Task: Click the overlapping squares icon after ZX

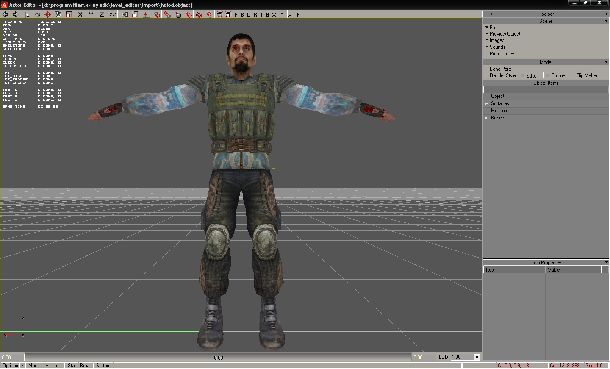Action: [135, 14]
